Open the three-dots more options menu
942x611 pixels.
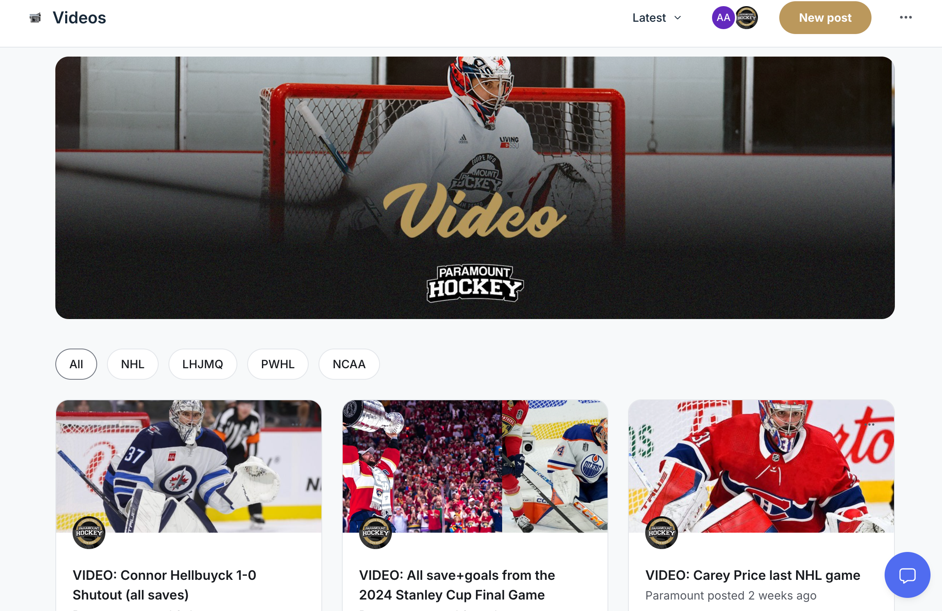906,17
